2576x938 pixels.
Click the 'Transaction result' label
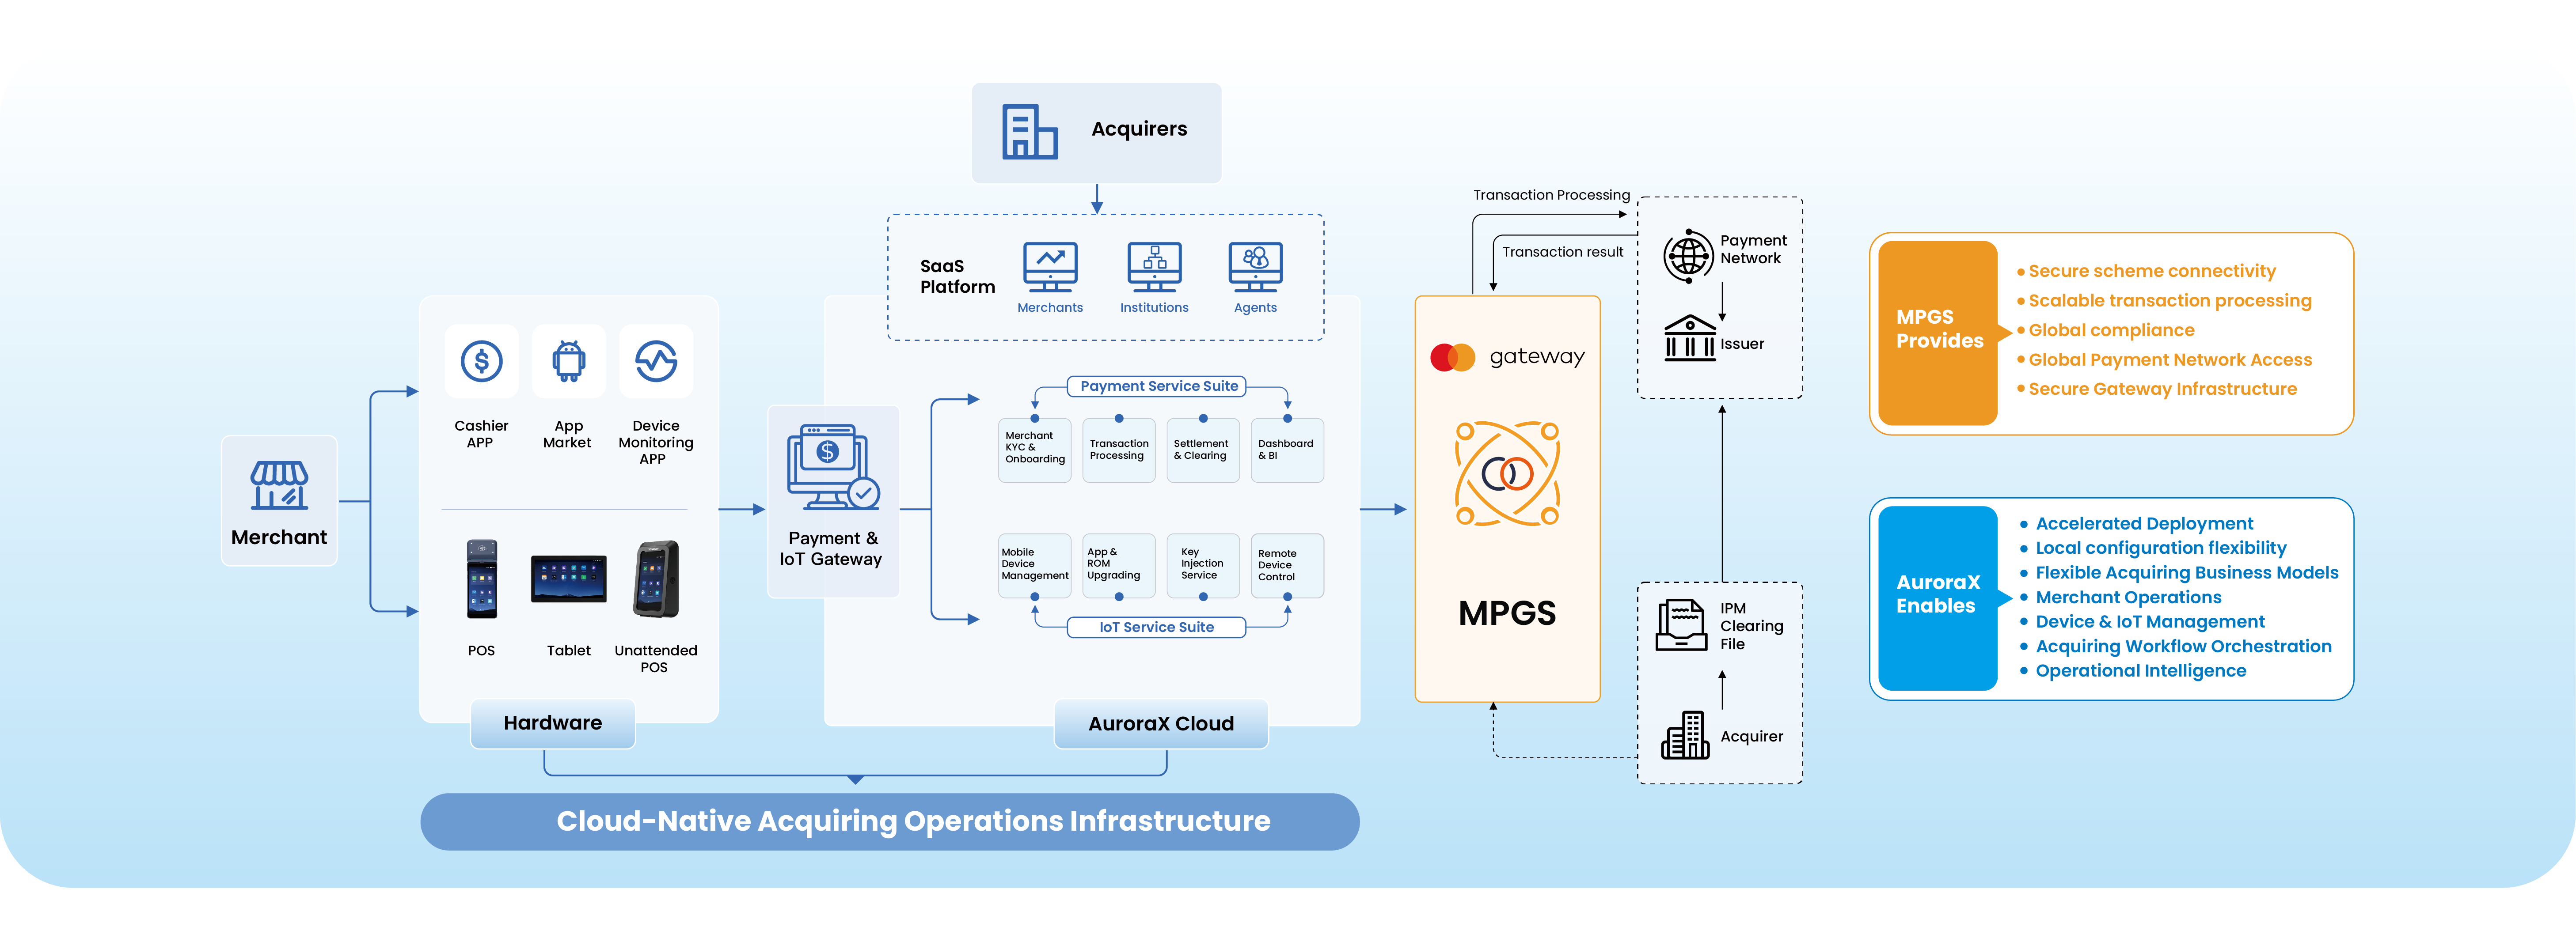coord(1562,252)
